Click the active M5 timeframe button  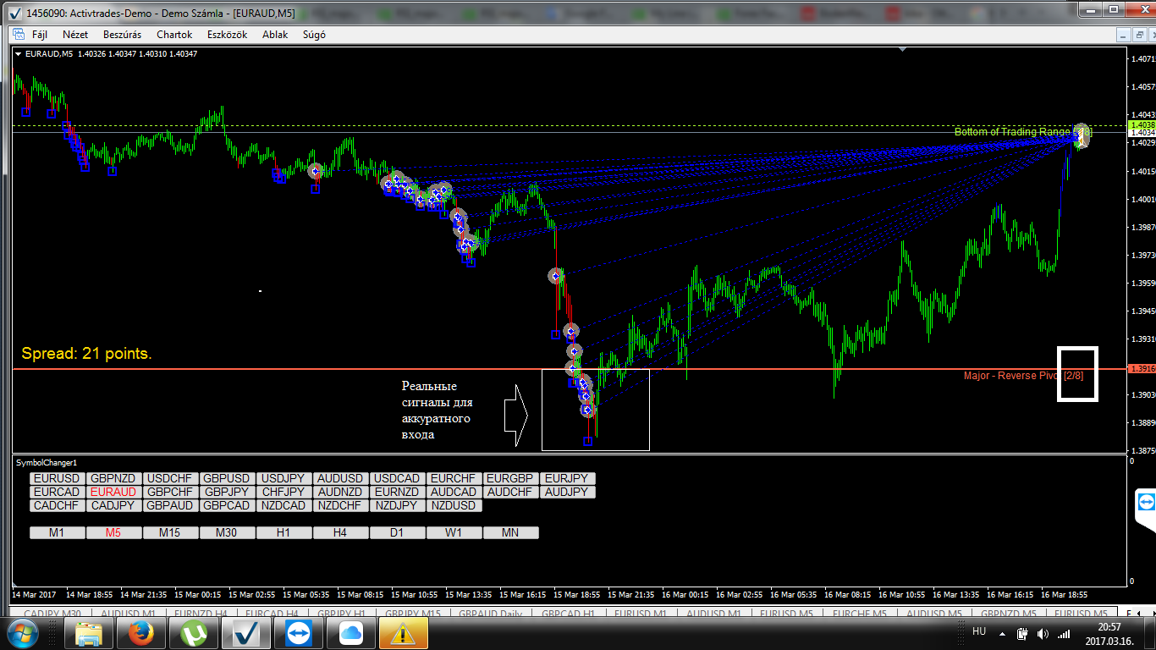[x=114, y=533]
